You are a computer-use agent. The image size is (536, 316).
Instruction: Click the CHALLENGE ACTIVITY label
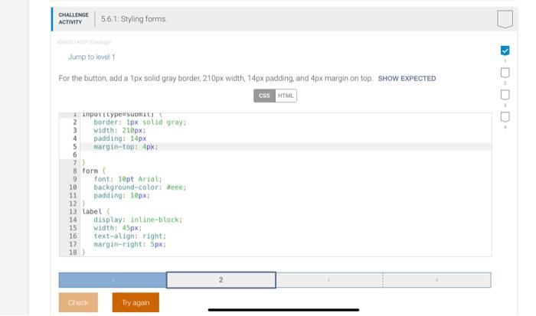[x=74, y=18]
